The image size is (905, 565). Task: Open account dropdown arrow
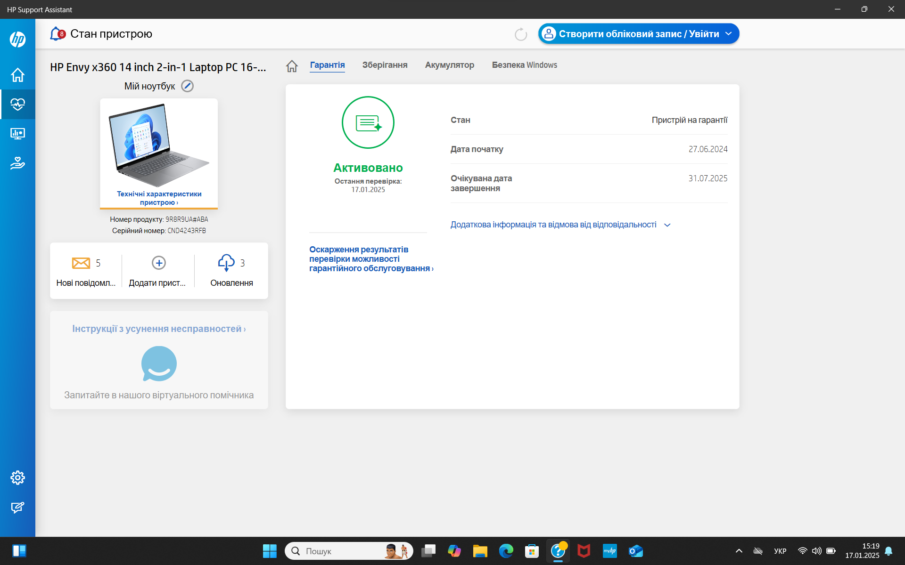pos(729,34)
